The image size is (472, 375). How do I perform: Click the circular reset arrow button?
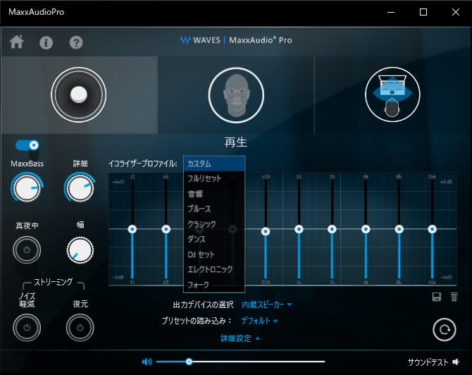coord(445,330)
